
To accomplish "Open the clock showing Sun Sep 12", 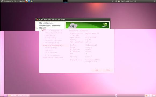I will 128,1.
